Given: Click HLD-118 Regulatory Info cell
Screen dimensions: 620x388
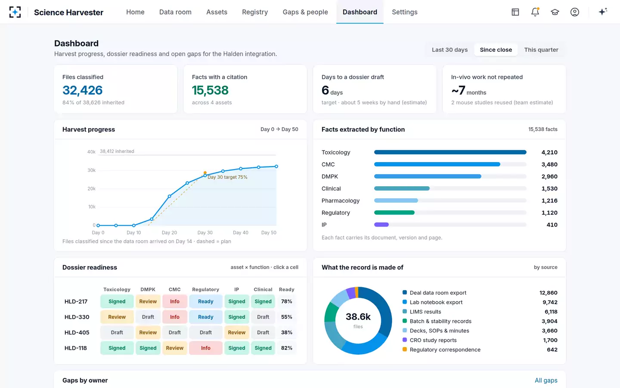Looking at the screenshot, I should click(206, 348).
